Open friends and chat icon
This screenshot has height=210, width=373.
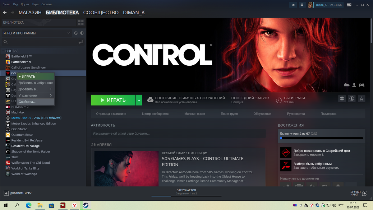pos(365,193)
